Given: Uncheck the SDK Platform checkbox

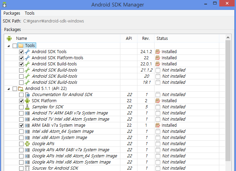Looking at the screenshot, I should click(21, 101).
